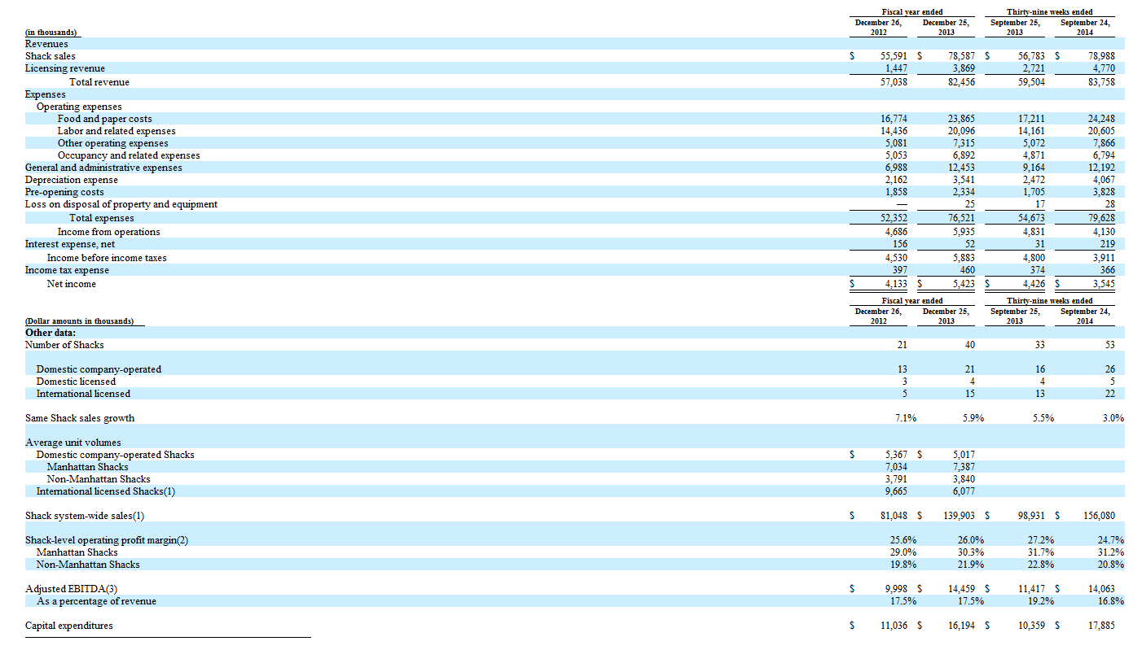This screenshot has height=650, width=1142.
Task: Select the "Capital expenditures" row label
Action: pyautogui.click(x=69, y=626)
